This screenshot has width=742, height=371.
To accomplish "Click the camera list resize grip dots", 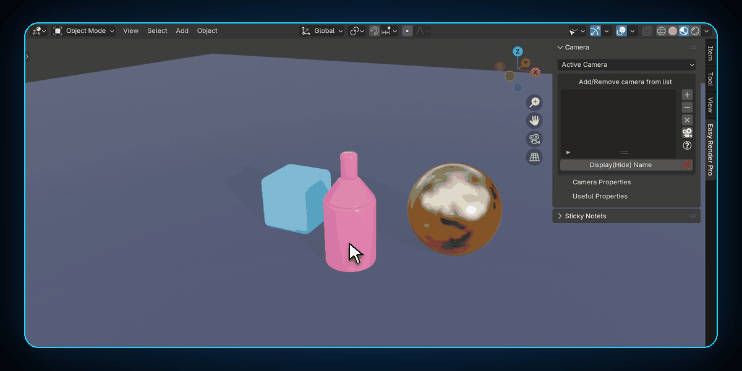I will point(624,152).
